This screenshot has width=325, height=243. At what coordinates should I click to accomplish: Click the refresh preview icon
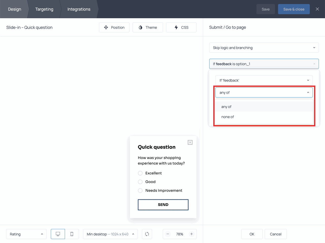click(x=147, y=234)
